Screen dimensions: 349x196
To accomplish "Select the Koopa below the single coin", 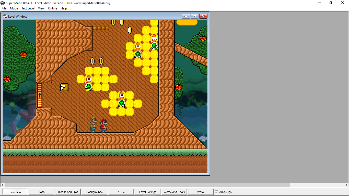I will (138, 50).
